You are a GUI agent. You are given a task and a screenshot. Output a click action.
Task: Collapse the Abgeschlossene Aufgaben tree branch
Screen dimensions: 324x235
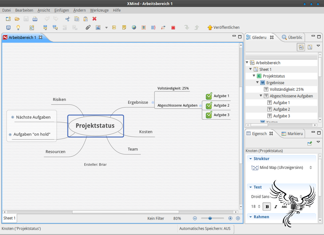(x=261, y=96)
